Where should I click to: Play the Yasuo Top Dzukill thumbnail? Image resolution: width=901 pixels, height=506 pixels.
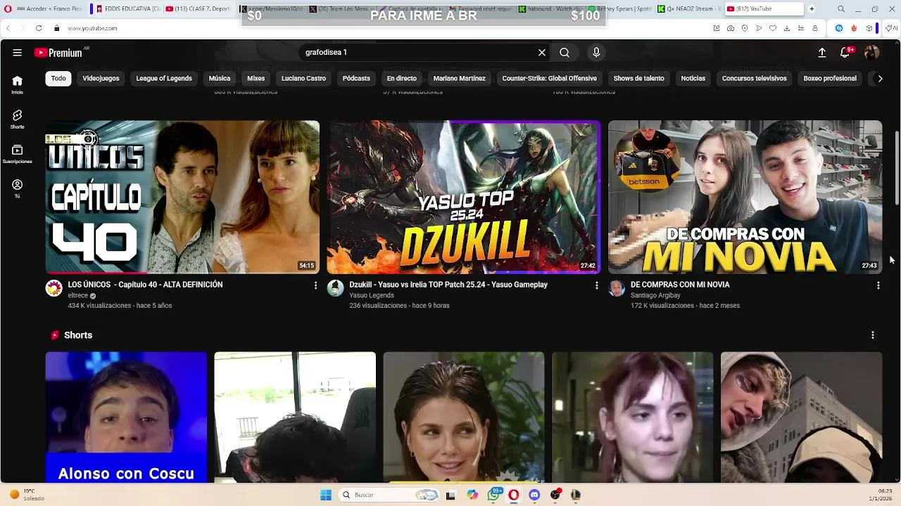(464, 197)
